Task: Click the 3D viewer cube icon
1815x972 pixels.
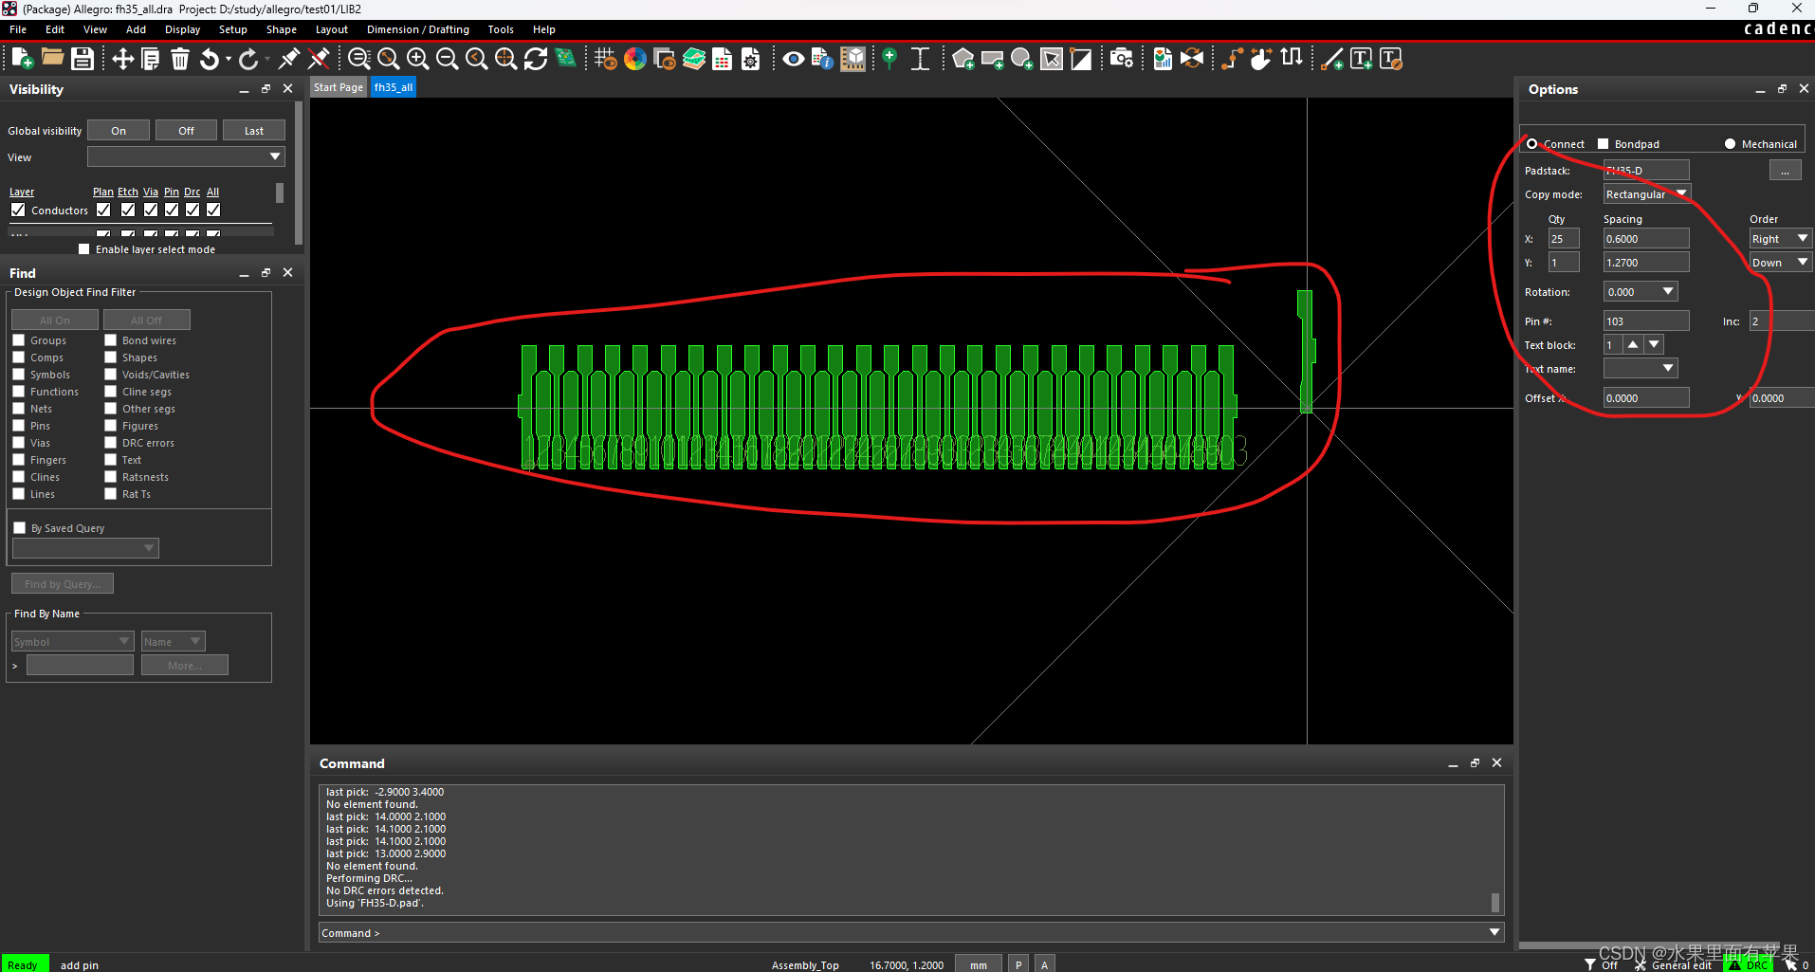Action: 853,59
